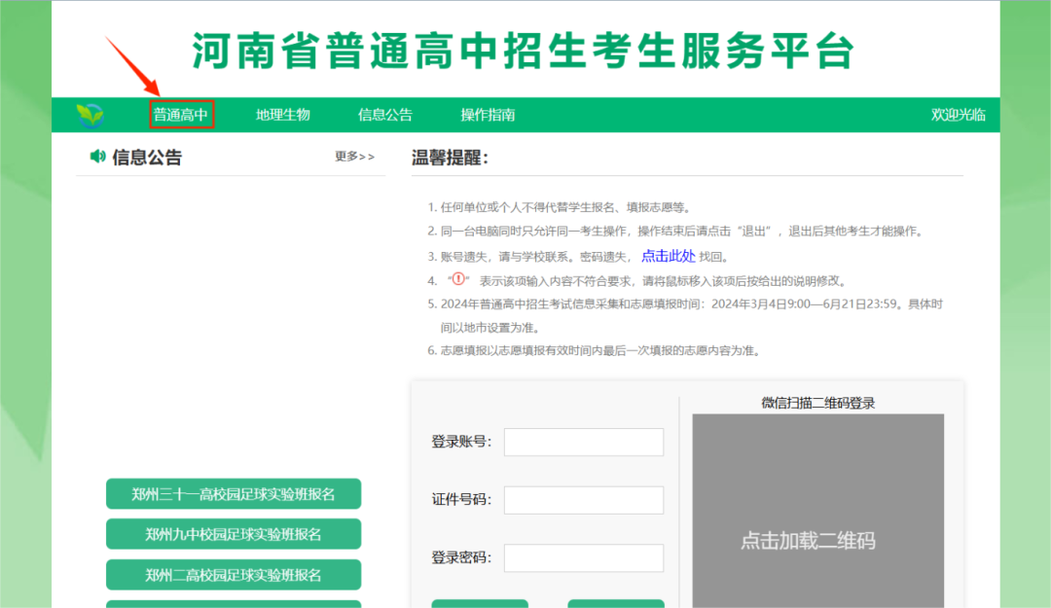The image size is (1051, 608).
Task: Click the 信息公告 section heading
Action: (147, 157)
